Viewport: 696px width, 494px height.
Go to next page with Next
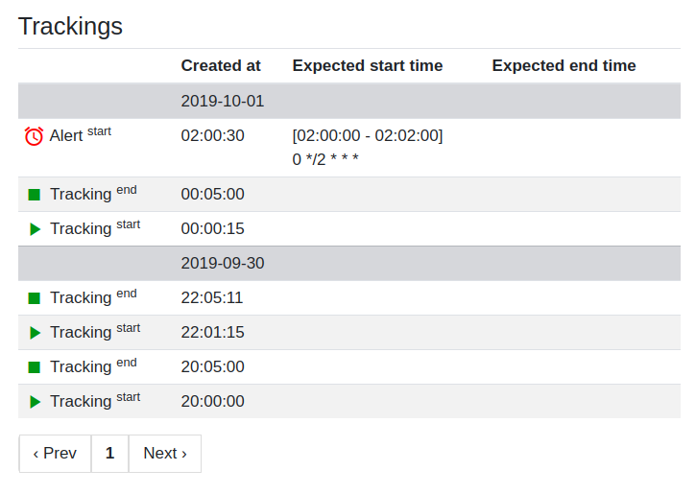click(165, 453)
